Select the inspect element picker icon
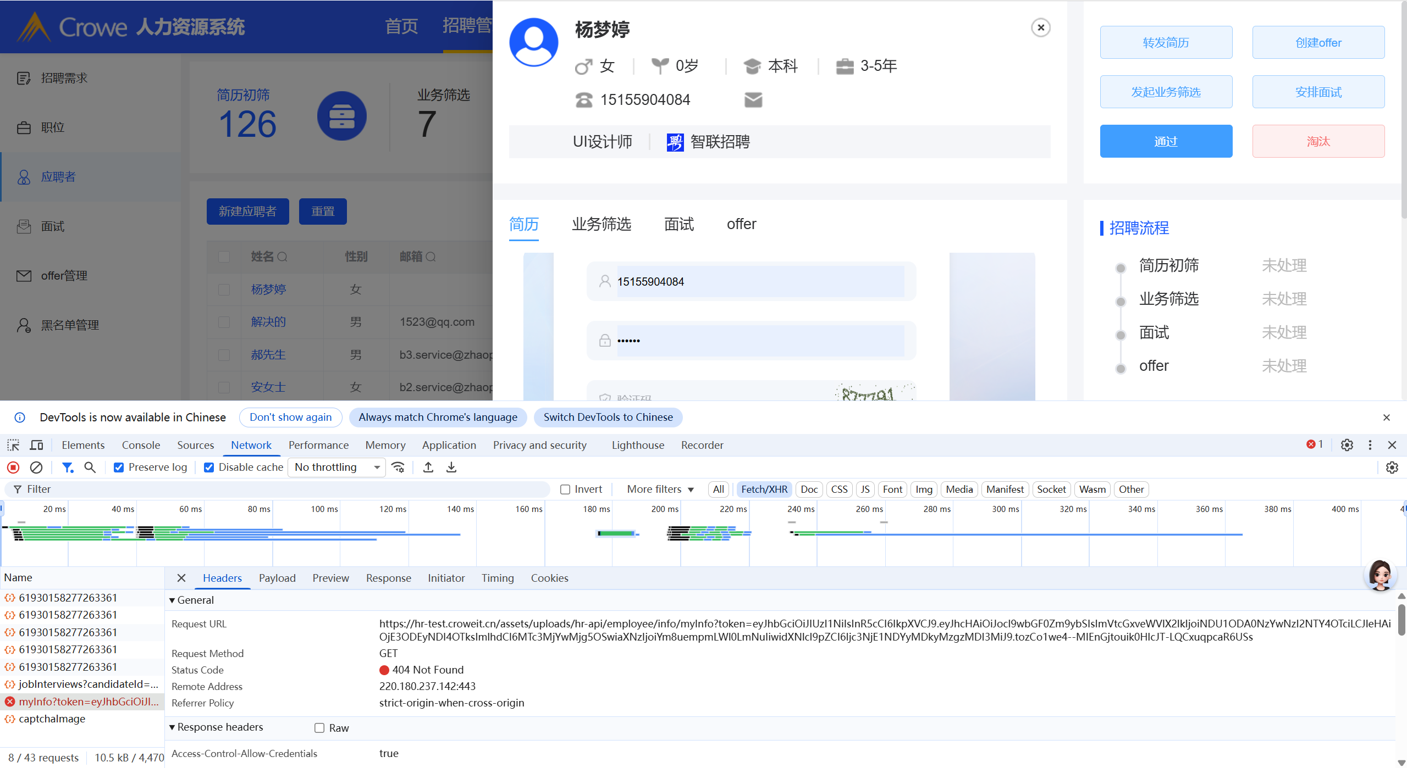The image size is (1407, 768). click(13, 445)
